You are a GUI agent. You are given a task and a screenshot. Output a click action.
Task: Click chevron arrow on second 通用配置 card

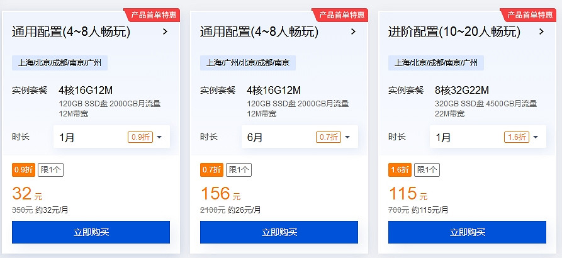[353, 31]
